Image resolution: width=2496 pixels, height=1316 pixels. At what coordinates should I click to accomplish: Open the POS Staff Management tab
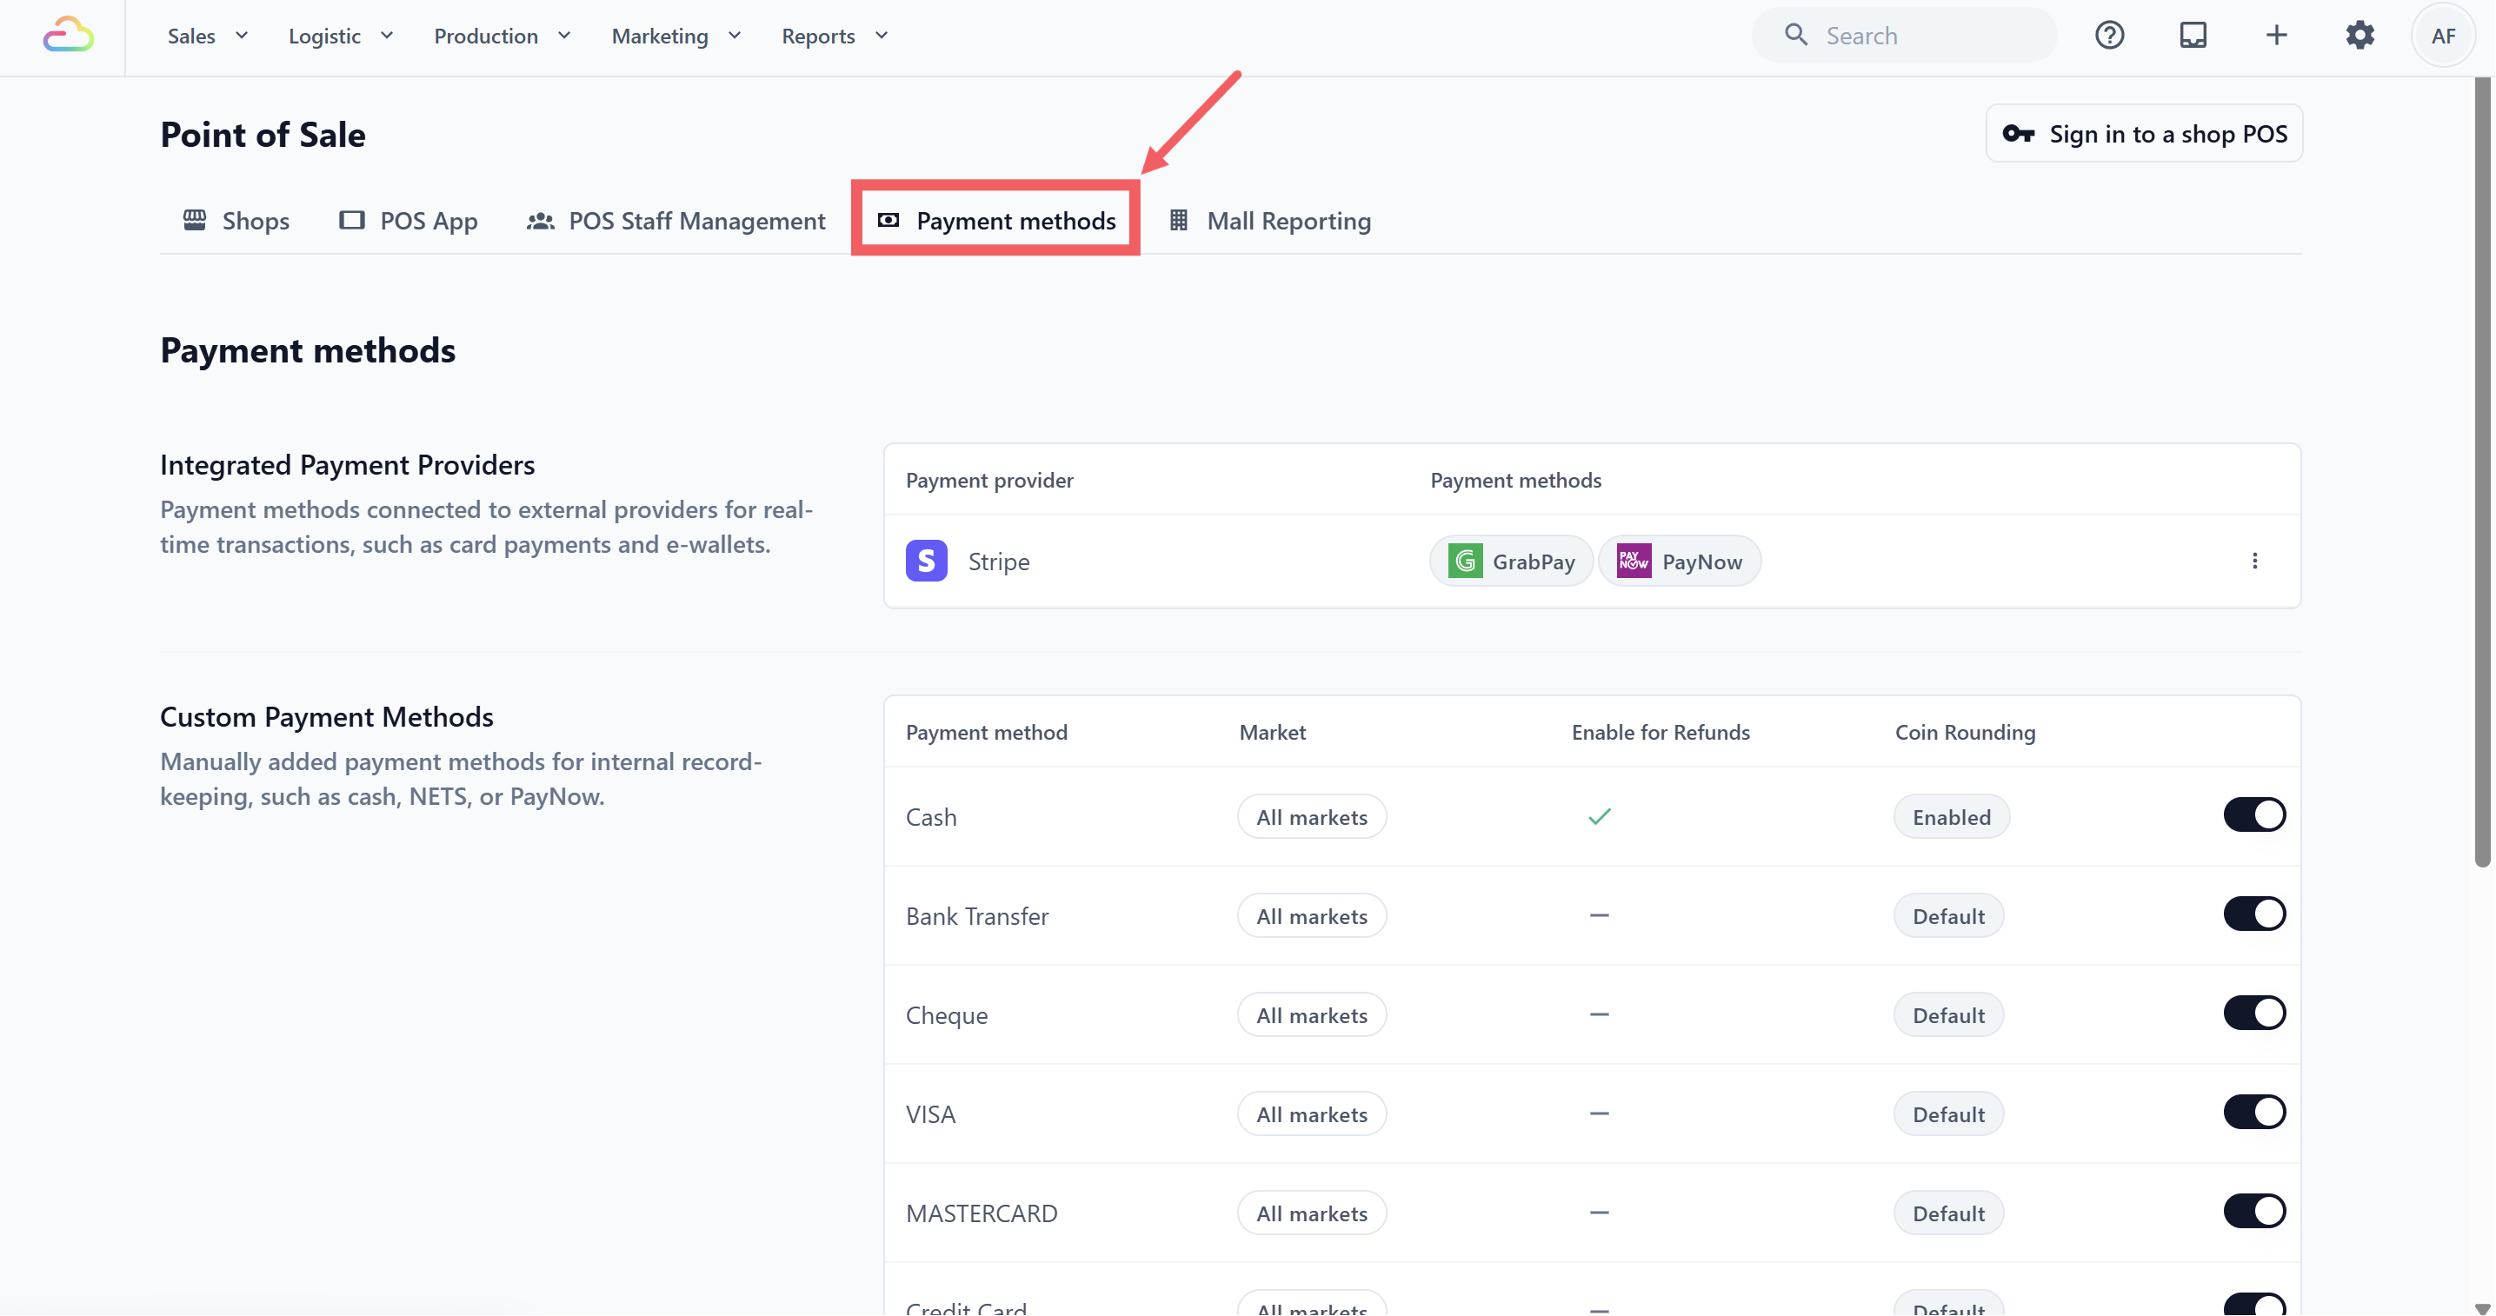pos(676,221)
